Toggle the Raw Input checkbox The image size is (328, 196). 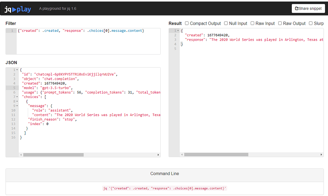coord(253,23)
